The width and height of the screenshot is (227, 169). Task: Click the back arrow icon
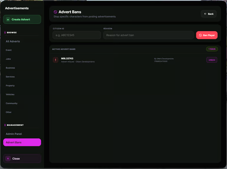[205, 14]
